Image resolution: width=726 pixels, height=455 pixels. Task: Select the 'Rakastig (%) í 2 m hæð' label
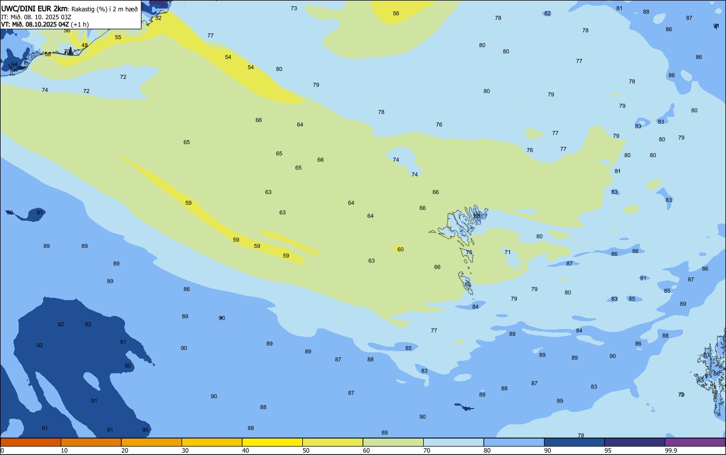(104, 9)
